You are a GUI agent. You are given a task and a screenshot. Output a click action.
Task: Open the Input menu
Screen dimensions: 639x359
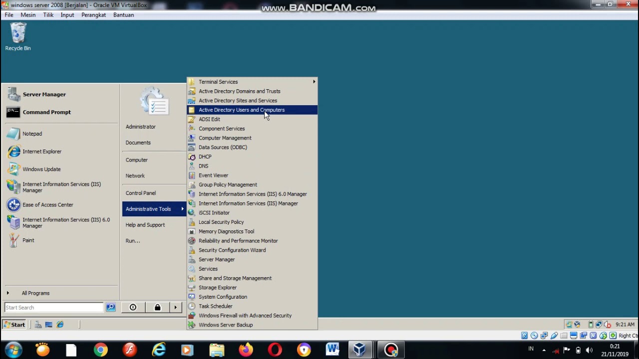coord(67,15)
